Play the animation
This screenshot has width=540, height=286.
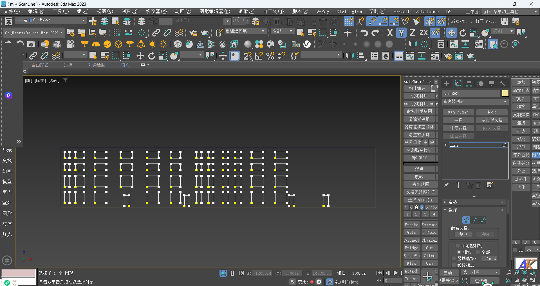(x=395, y=273)
